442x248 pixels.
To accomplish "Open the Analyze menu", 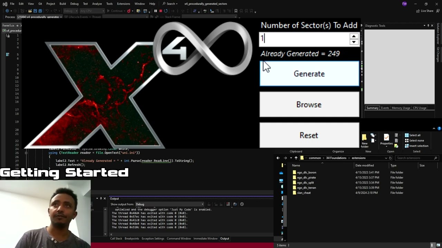I will pos(97,4).
